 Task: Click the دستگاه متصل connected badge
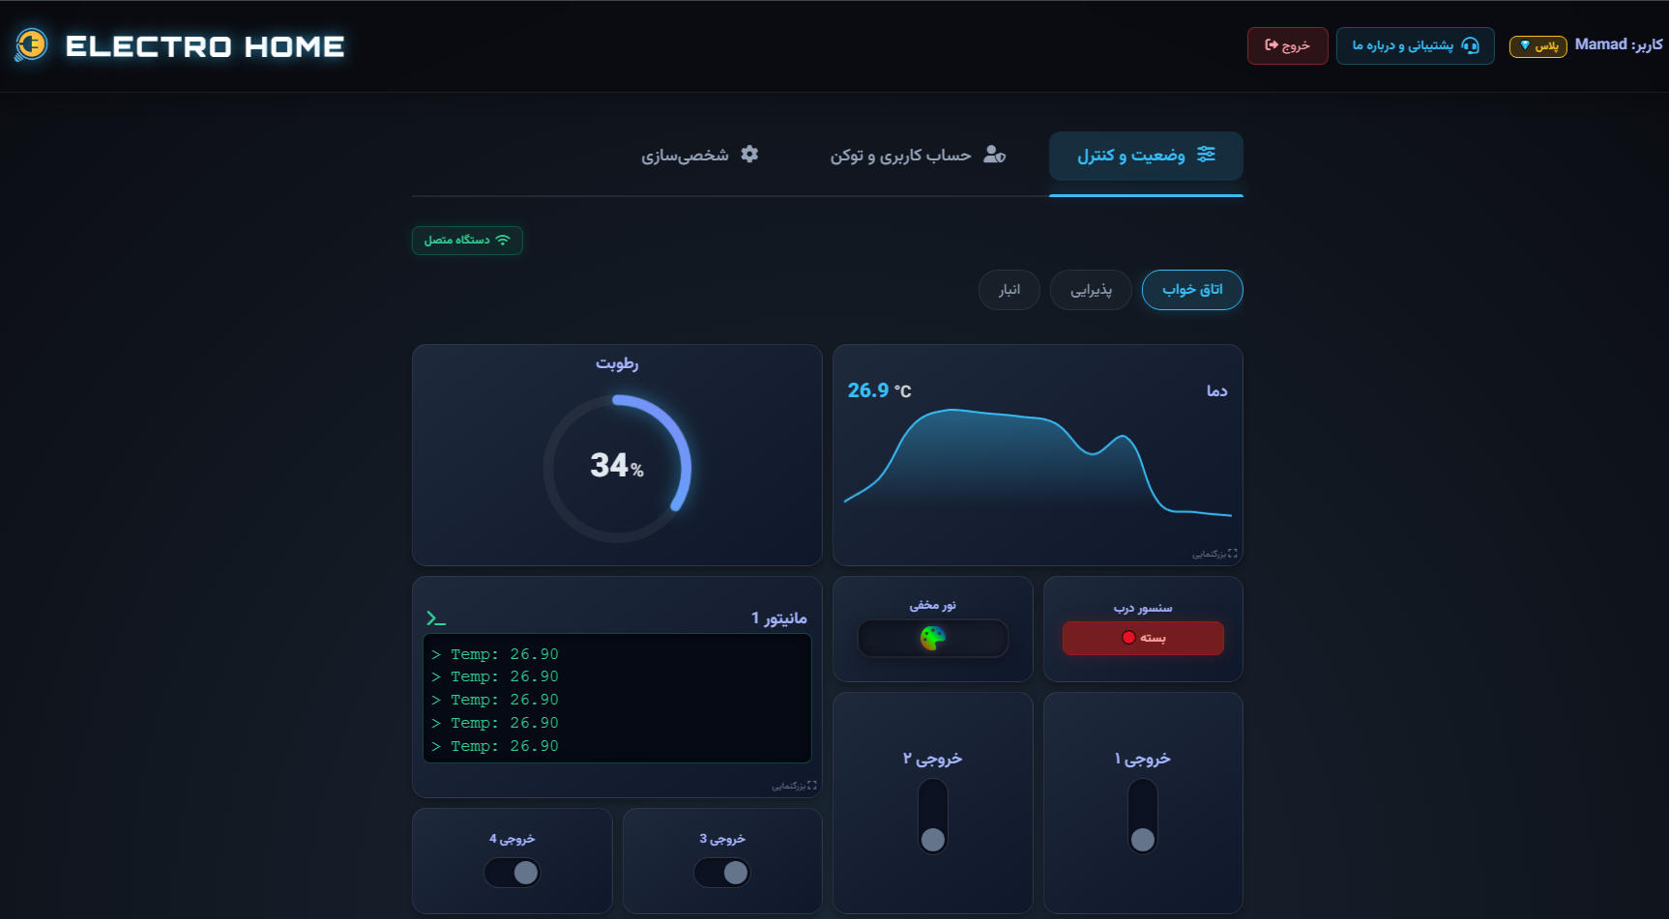coord(467,240)
